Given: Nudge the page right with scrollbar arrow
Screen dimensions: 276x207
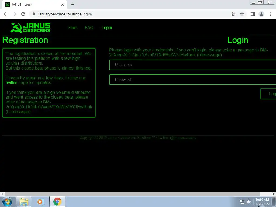Looking at the screenshot, I should pos(274,194).
